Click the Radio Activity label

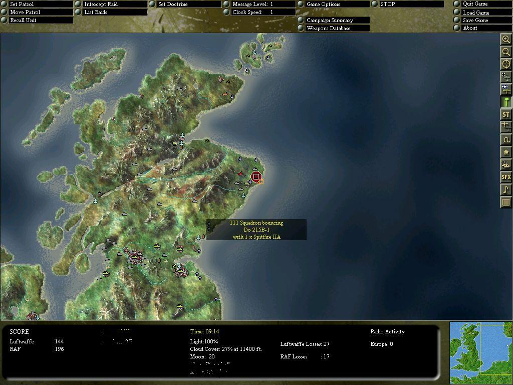387,332
